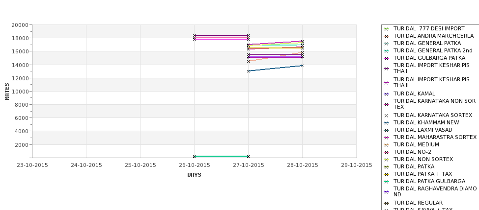Image resolution: width=479 pixels, height=210 pixels.
Task: Click the TUR DAL REGULAR legend marker
Action: point(386,203)
